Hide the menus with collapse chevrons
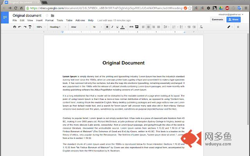This screenshot has height=156, width=250. click(x=238, y=27)
